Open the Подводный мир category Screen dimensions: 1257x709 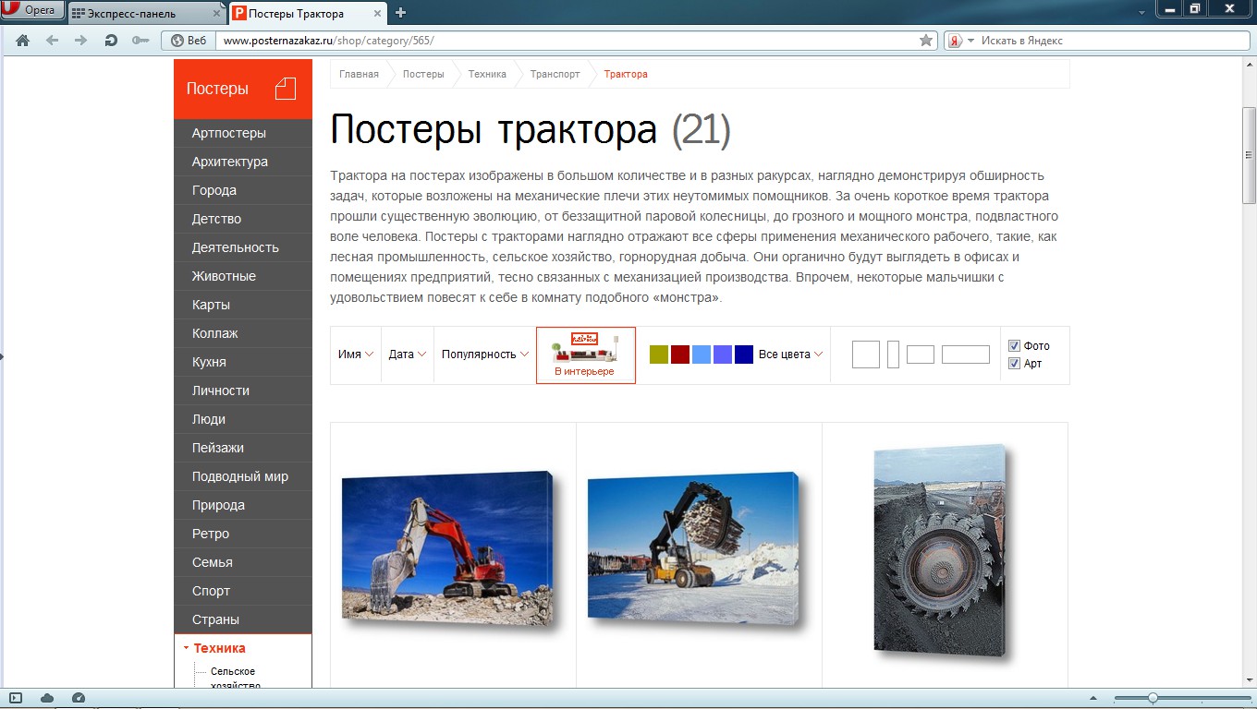point(243,476)
